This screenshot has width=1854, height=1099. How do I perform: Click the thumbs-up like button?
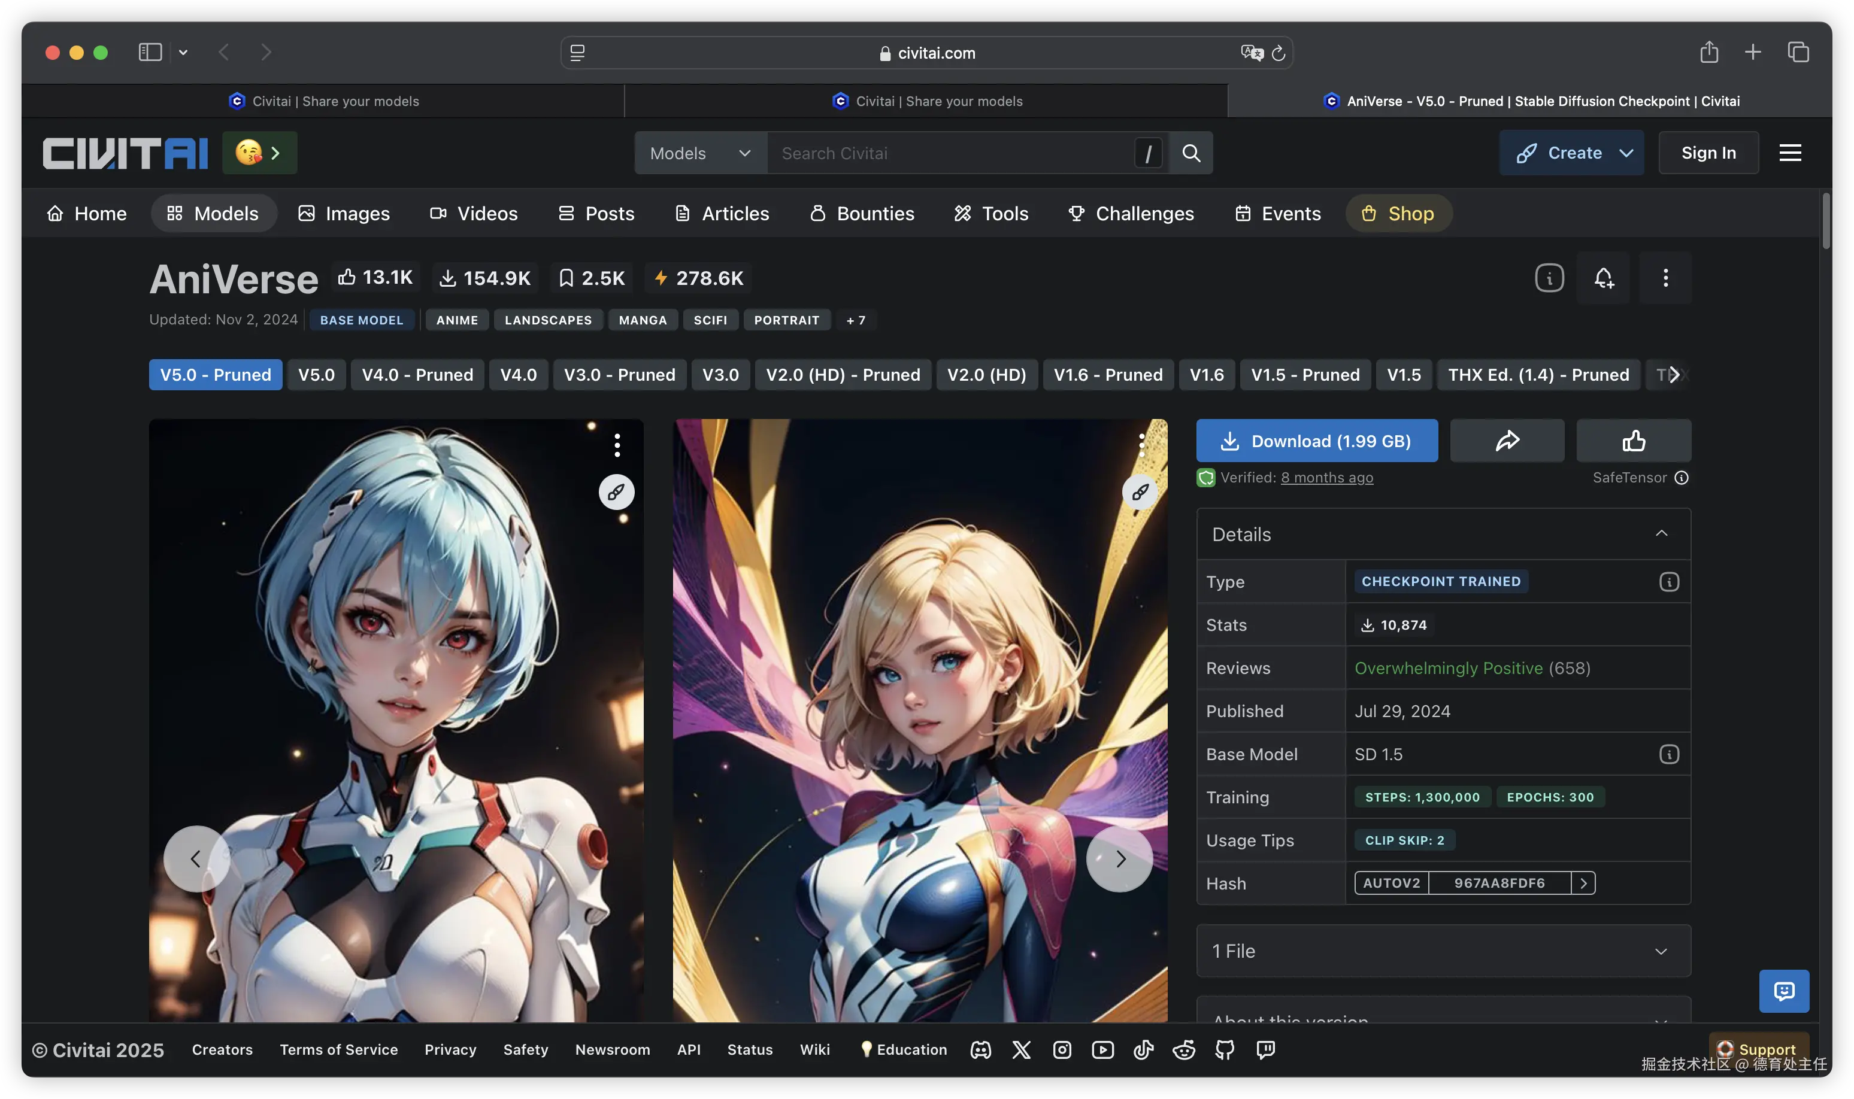click(x=1633, y=441)
